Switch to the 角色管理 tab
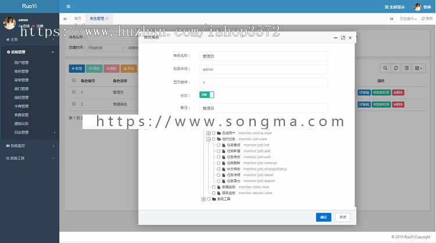This screenshot has width=436, height=243. 99,19
